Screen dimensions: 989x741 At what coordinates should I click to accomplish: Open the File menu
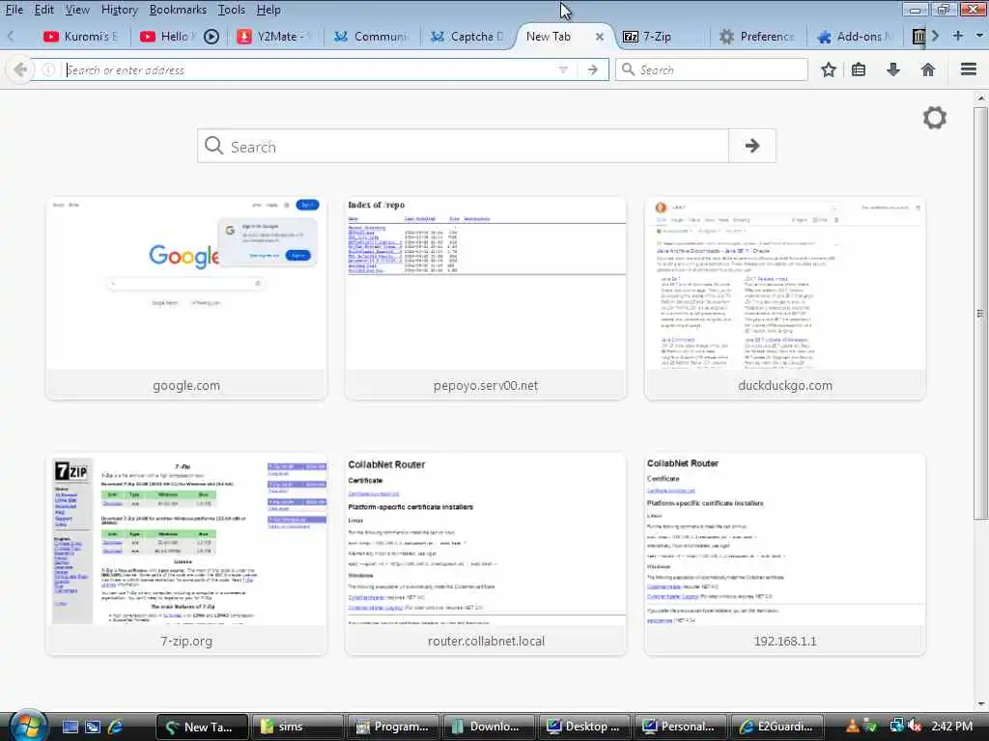tap(14, 10)
